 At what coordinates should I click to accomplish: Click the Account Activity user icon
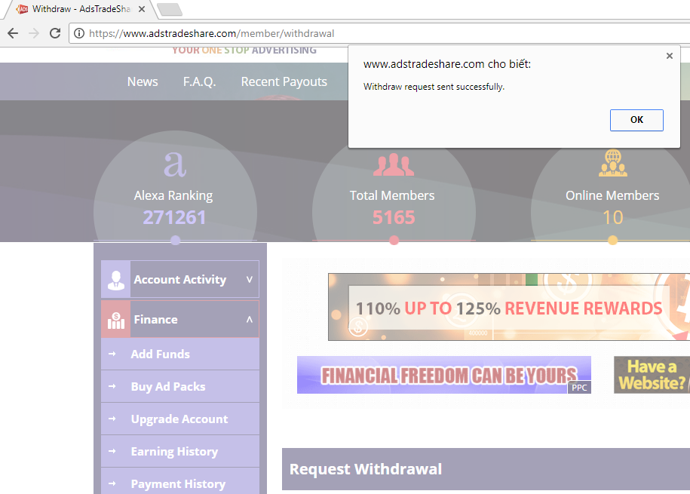(115, 279)
